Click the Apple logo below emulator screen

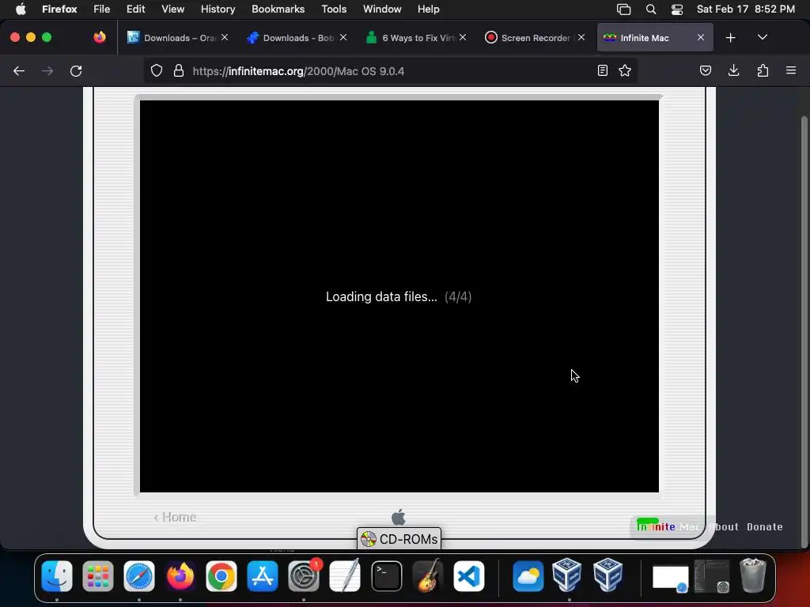[x=399, y=517]
